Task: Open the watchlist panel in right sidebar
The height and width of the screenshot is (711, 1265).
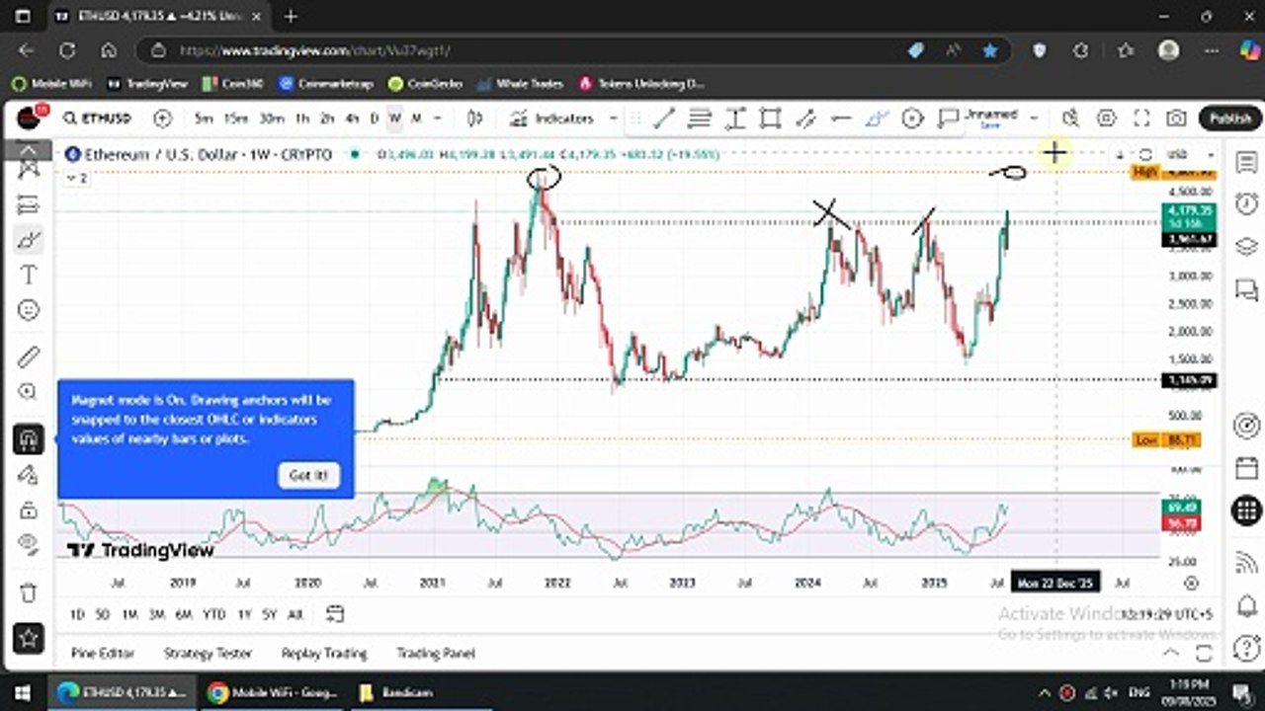Action: click(1246, 163)
